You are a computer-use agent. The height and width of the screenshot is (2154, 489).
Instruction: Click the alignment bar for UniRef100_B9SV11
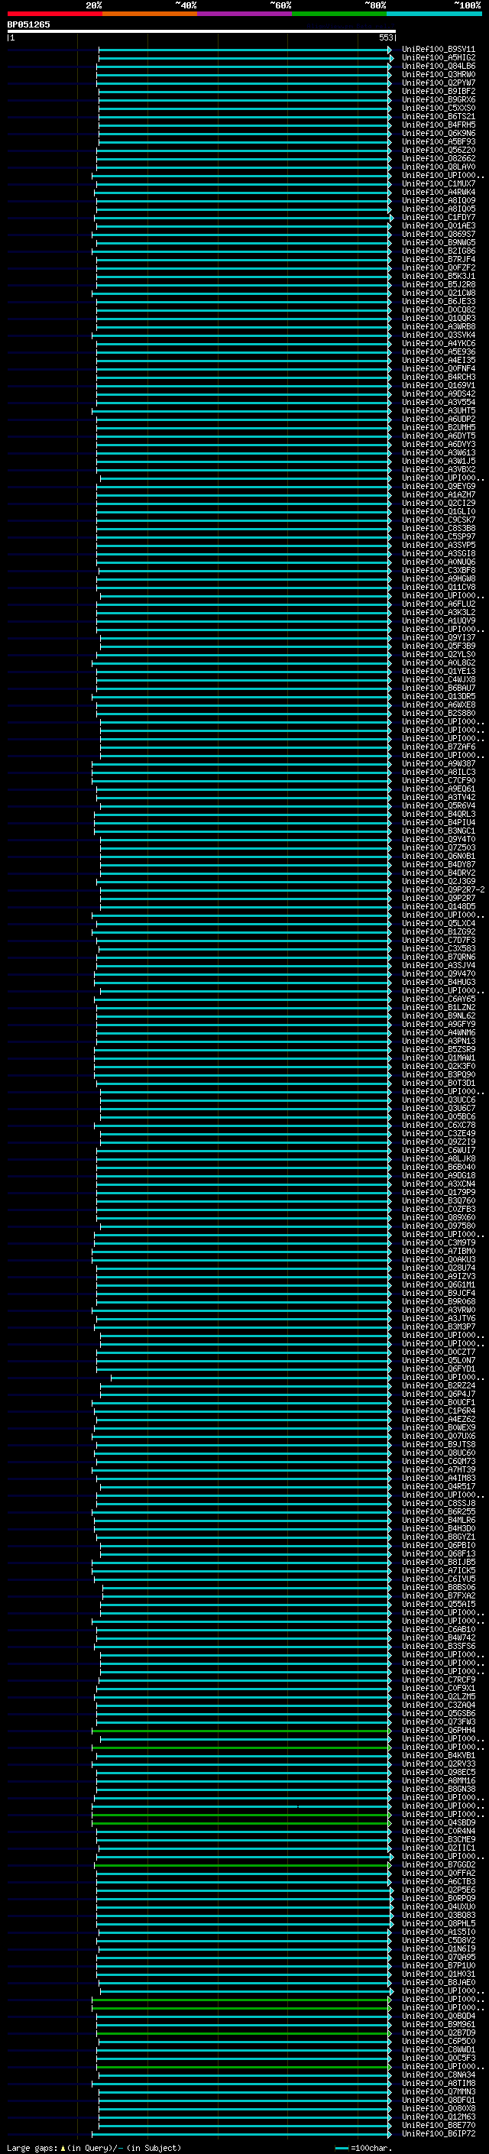[x=245, y=50]
